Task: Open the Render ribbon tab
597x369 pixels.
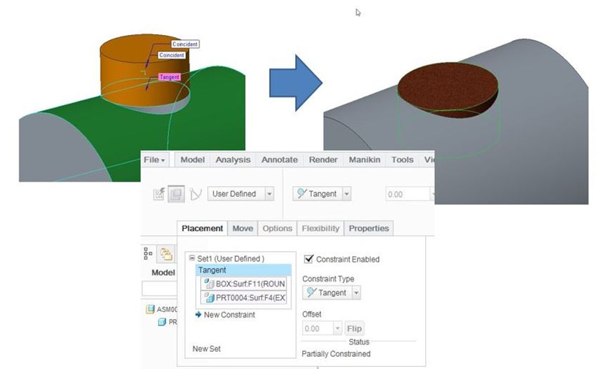Action: point(323,160)
